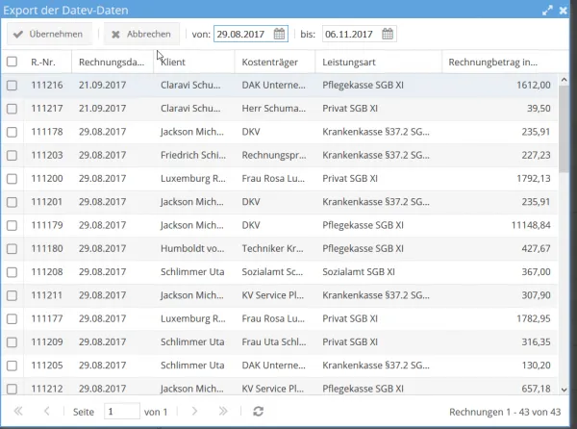Image resolution: width=577 pixels, height=429 pixels.
Task: Select the checkbox for invoice 111177
Action: coord(12,318)
